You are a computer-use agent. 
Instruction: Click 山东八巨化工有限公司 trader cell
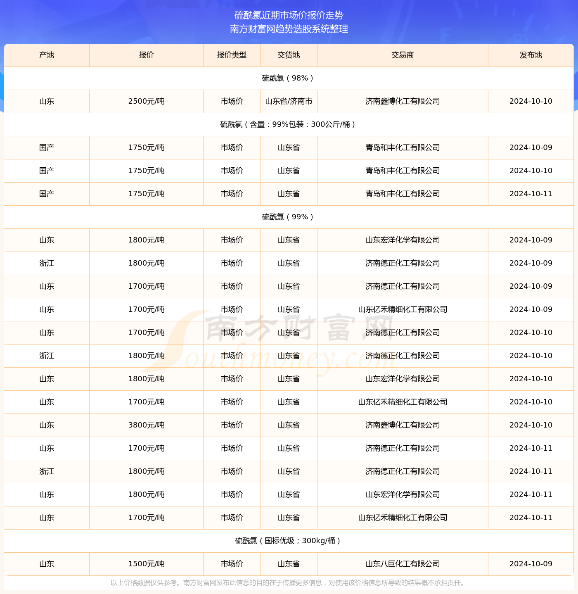pyautogui.click(x=403, y=564)
